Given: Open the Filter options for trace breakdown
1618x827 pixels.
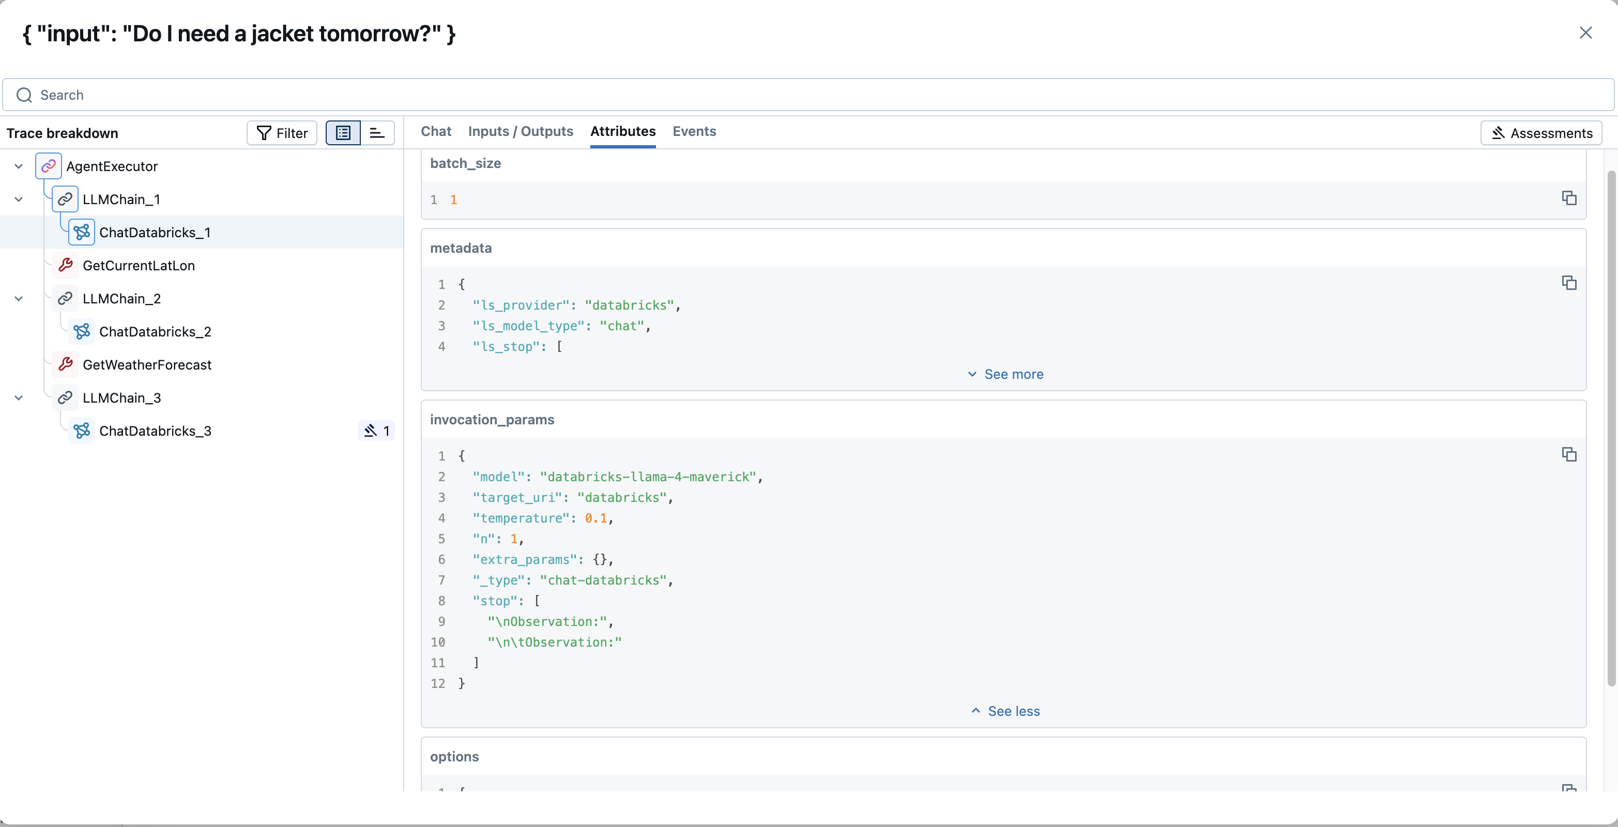Looking at the screenshot, I should coord(282,133).
